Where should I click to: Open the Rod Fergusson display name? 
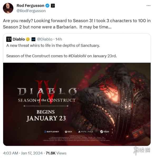30,6
